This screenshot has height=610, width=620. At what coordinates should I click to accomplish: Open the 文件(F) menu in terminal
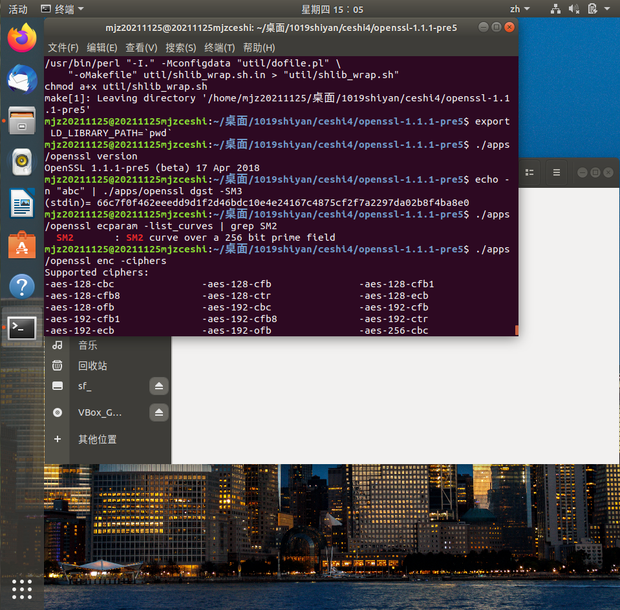(63, 48)
